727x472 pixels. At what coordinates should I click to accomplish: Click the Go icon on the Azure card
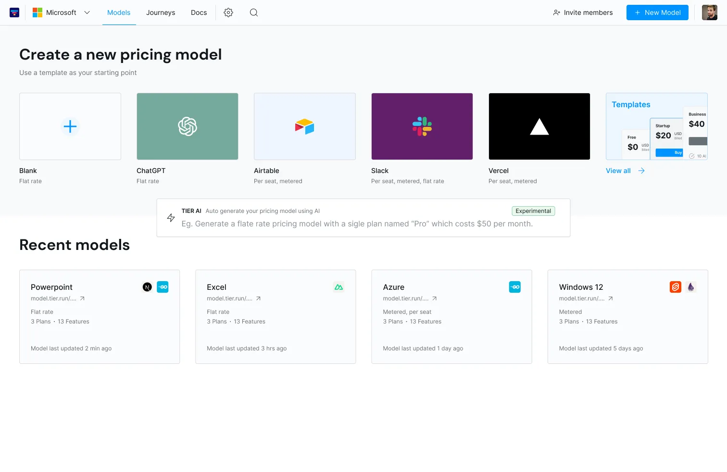click(x=515, y=286)
